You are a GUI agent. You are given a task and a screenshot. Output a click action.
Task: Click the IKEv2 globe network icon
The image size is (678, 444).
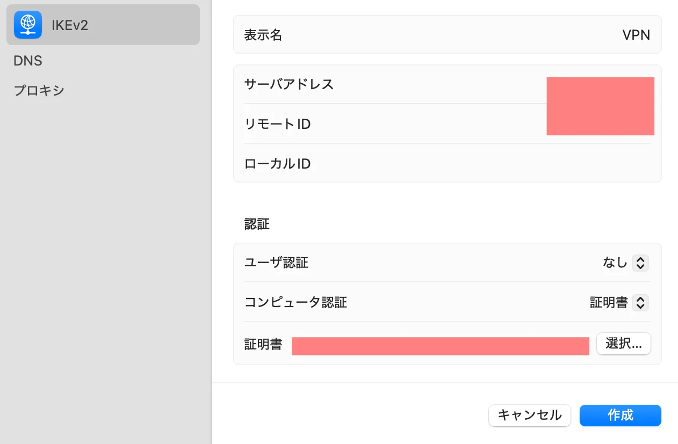(x=28, y=25)
